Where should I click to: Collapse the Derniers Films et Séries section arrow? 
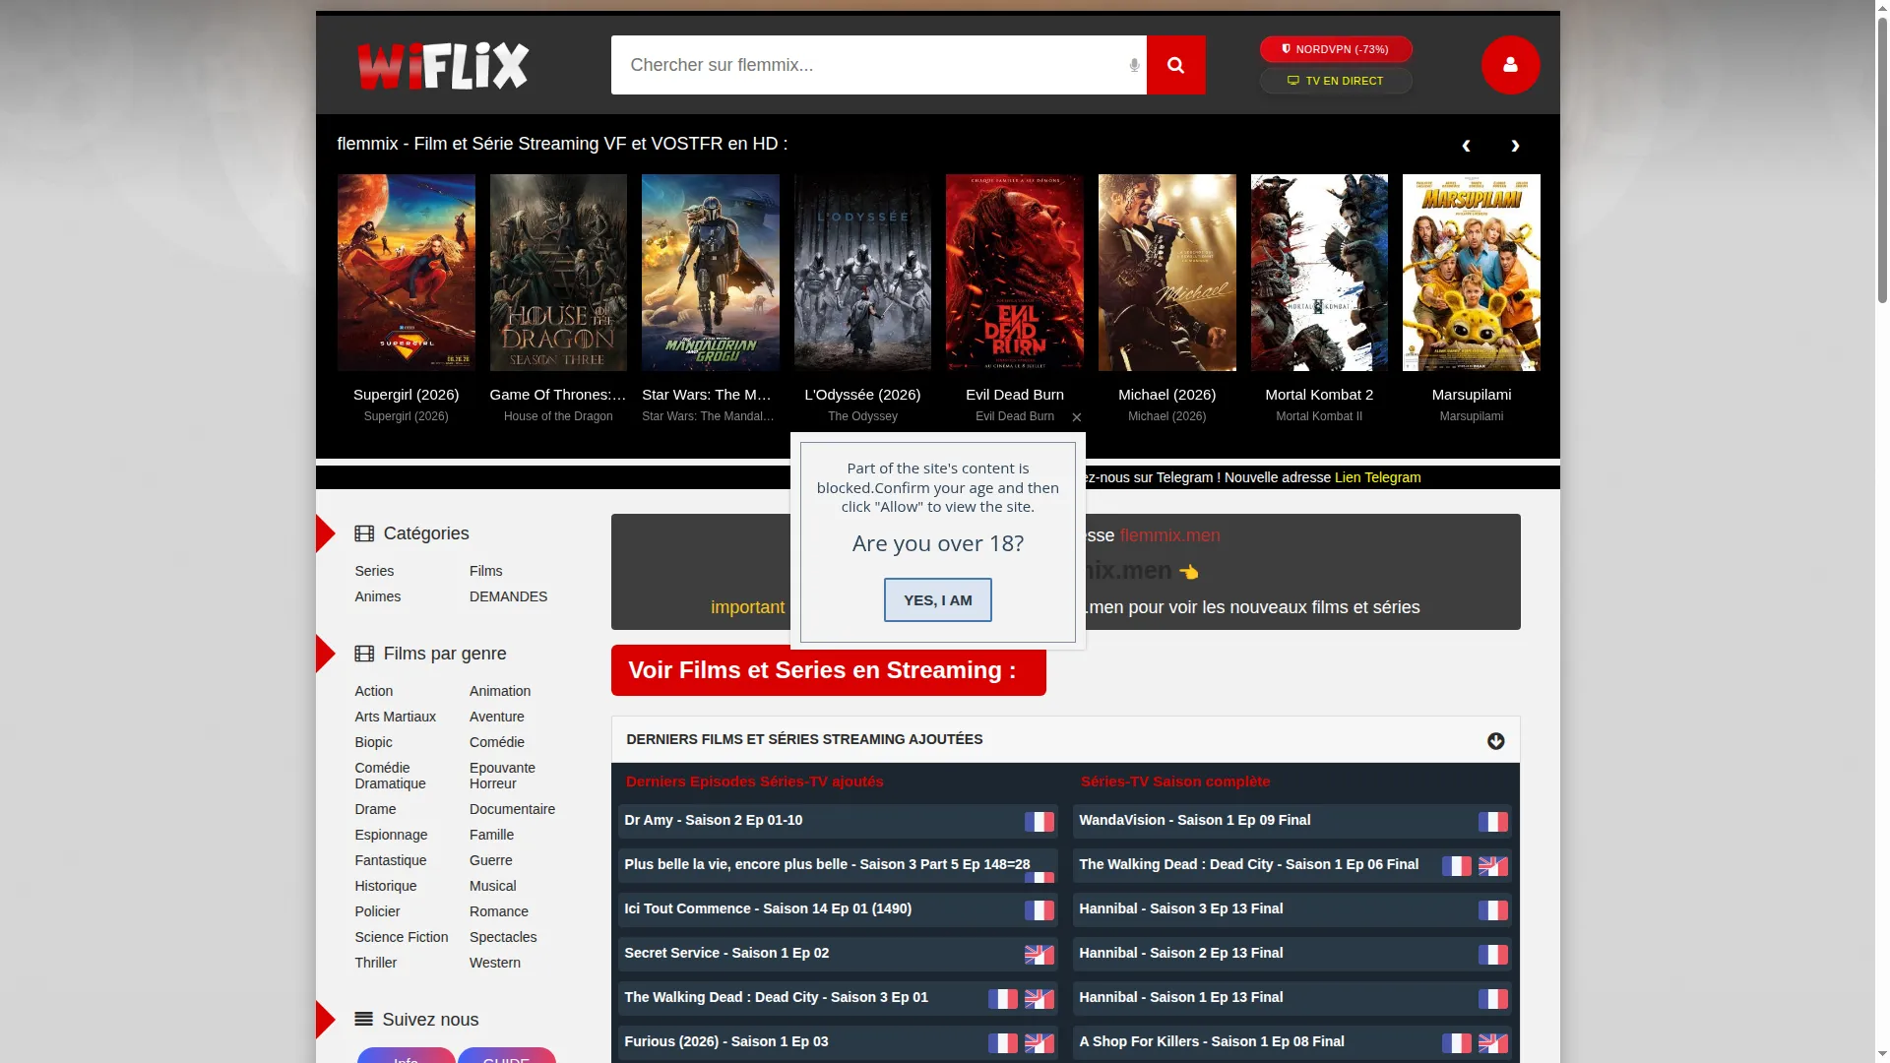1495,741
